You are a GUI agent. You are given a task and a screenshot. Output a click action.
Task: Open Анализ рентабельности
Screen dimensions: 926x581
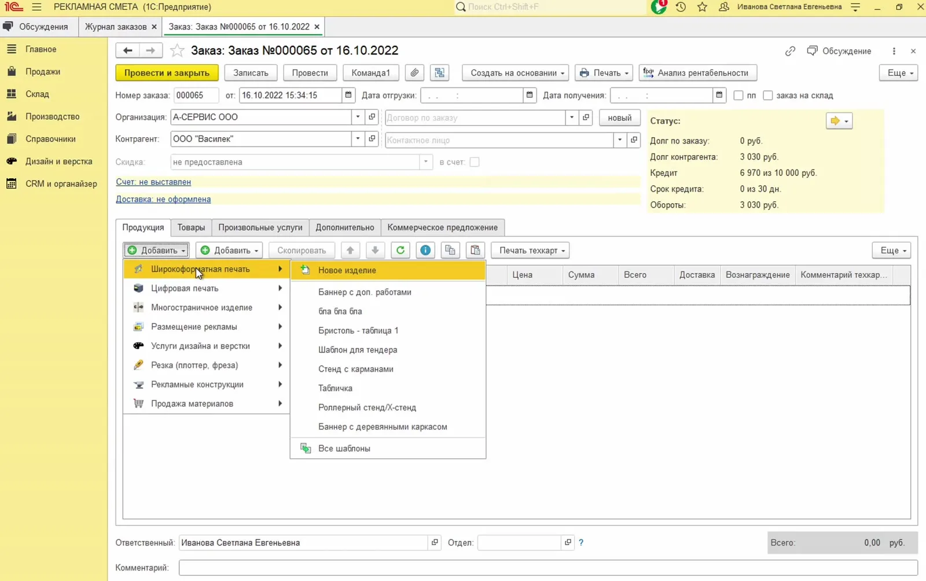pos(698,73)
